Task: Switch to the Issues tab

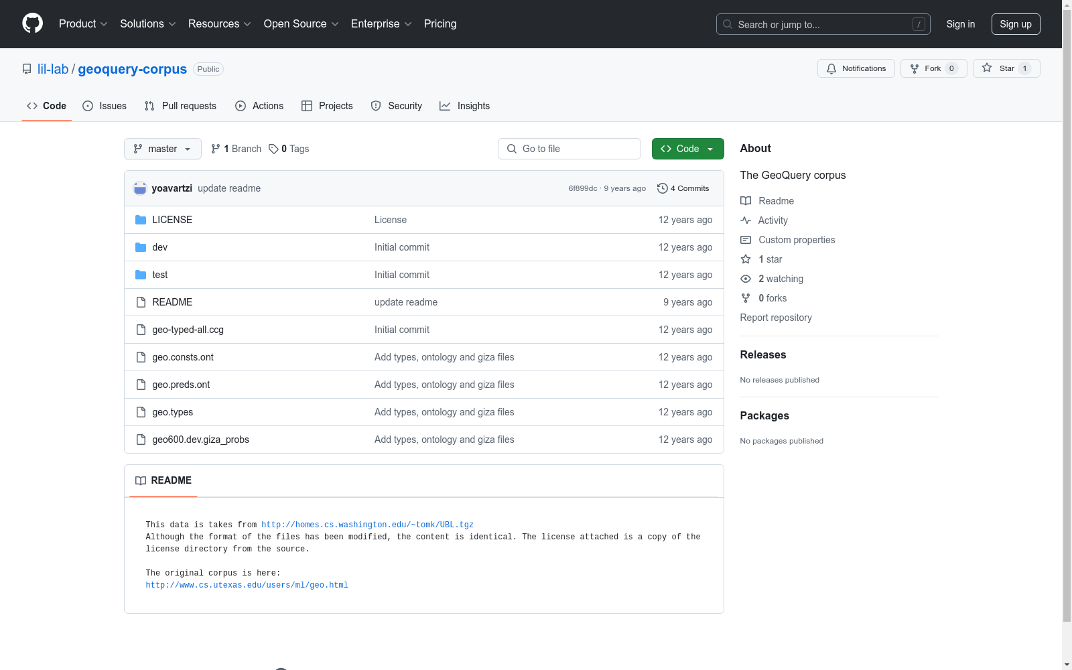Action: pos(105,106)
